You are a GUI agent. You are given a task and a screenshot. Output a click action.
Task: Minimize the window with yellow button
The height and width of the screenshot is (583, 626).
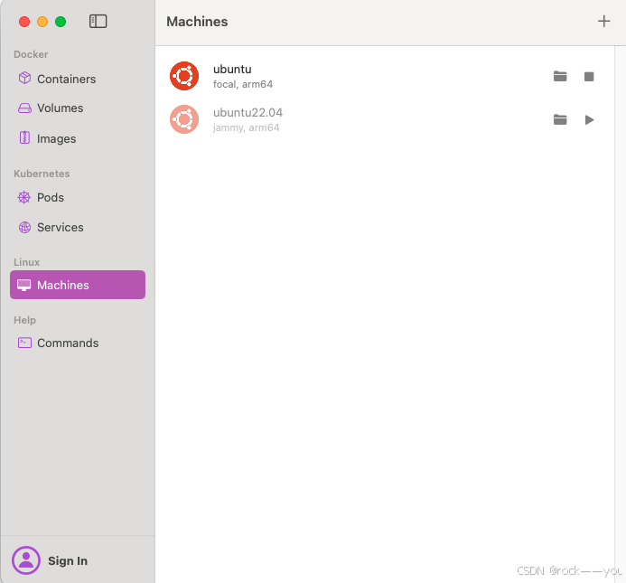42,22
